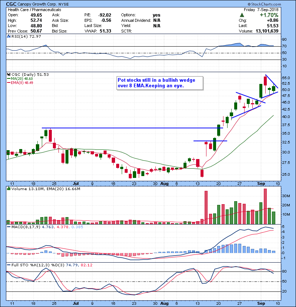Click the candlestick icon beside CGC (Daily)
296x307 pixels.
[9, 74]
